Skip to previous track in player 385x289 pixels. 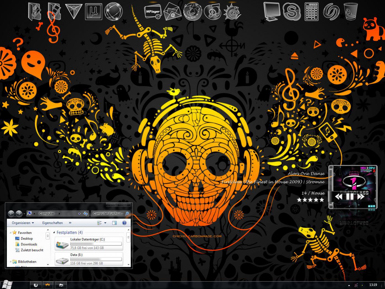(338, 196)
